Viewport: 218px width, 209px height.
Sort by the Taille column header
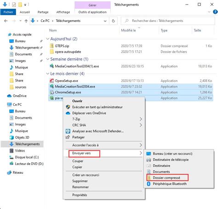[197, 30]
